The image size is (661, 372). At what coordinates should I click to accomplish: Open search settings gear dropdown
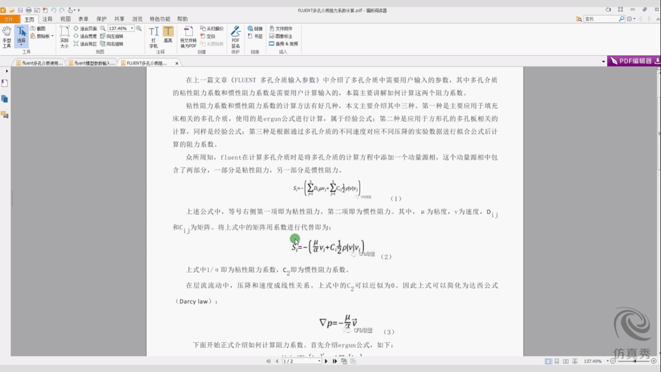pos(631,19)
